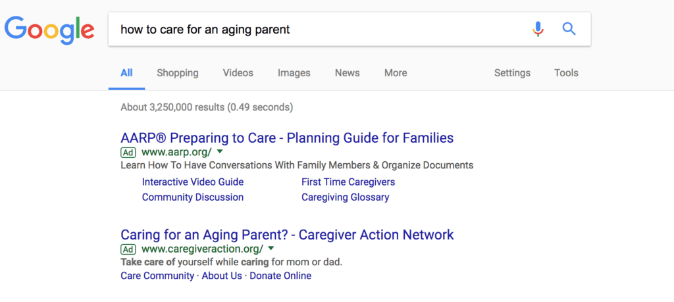
Task: Open search Tools options
Action: [566, 73]
